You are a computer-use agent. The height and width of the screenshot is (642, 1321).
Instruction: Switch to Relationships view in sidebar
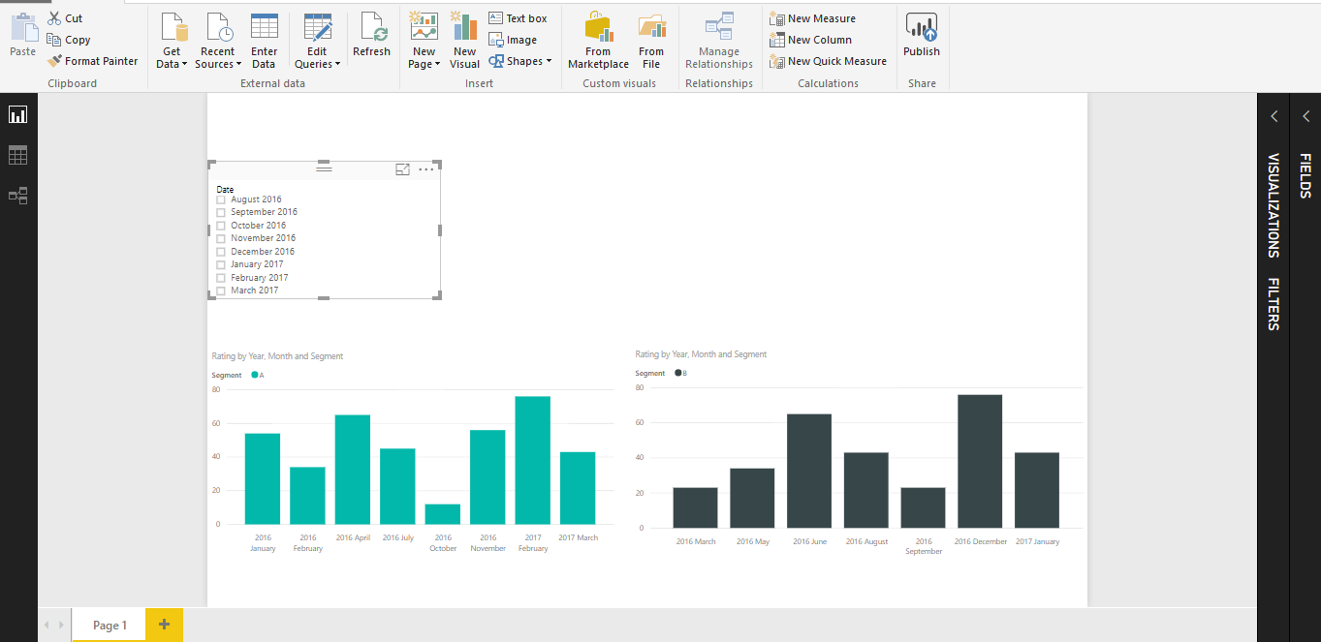[x=18, y=195]
